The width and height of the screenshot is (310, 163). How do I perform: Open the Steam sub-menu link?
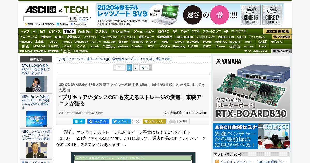point(59,37)
